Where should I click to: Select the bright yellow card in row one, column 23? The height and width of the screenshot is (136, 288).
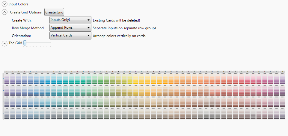(136, 78)
